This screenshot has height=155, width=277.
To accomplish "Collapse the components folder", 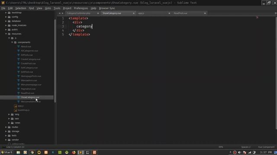I will (12, 42).
